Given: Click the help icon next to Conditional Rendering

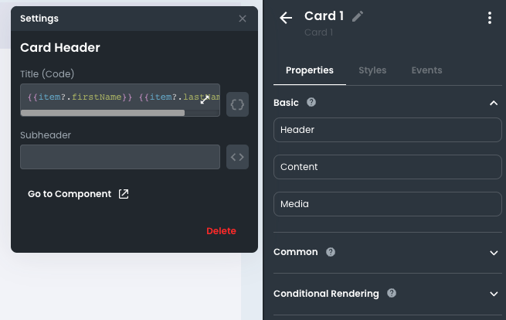Looking at the screenshot, I should click(x=392, y=294).
